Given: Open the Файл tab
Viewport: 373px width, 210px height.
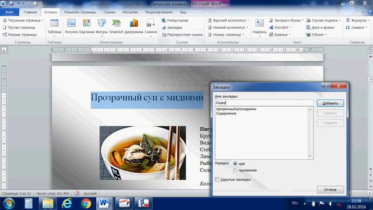Looking at the screenshot, I should point(9,12).
